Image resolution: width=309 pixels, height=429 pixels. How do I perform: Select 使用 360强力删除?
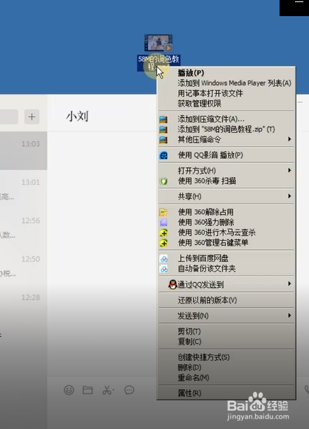(x=226, y=222)
